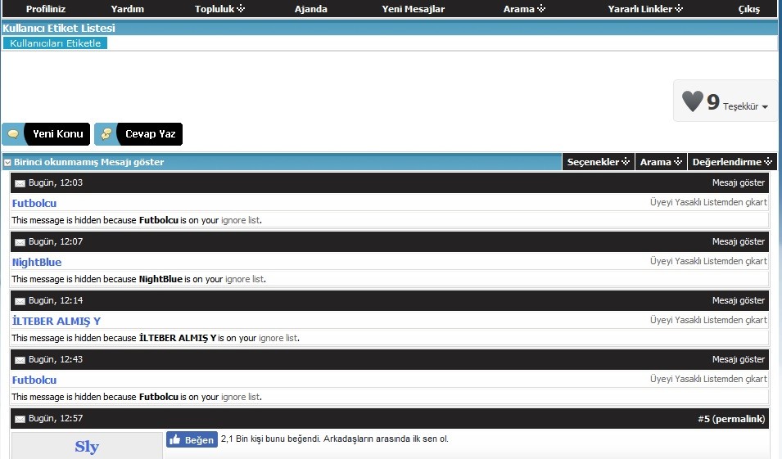The image size is (782, 459).
Task: Open ignore list link in the 12:03 Futbolcu message
Action: pyautogui.click(x=241, y=220)
